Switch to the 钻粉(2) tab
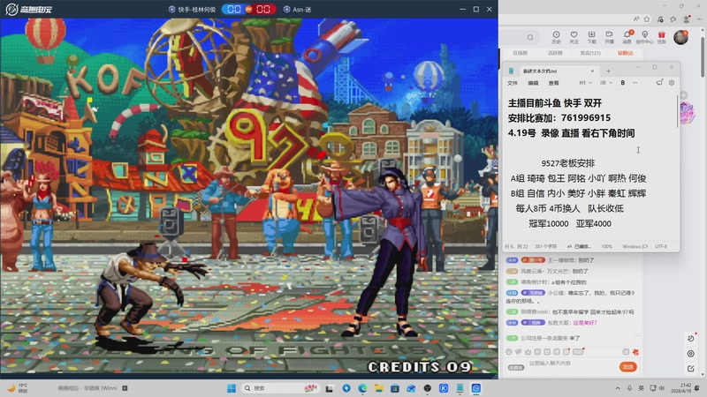Image resolution: width=707 pixels, height=397 pixels. click(x=626, y=53)
